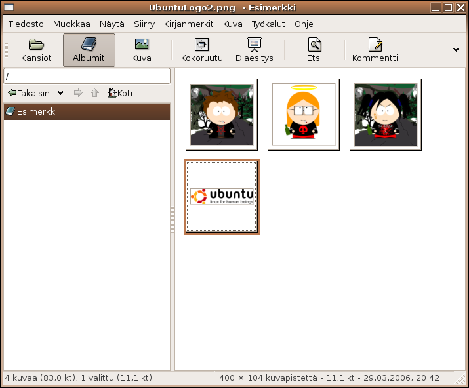
Task: Go to Koti home location
Action: pyautogui.click(x=120, y=93)
